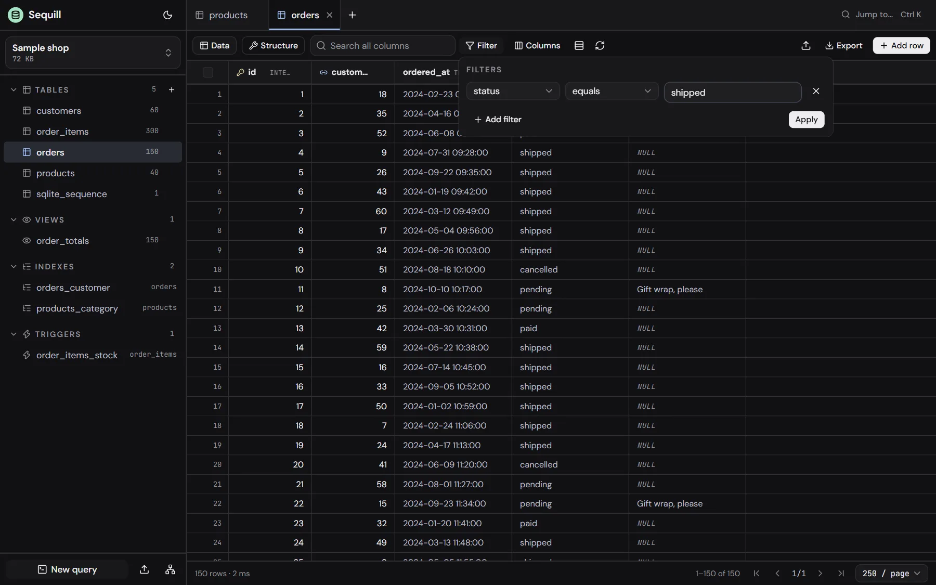Open a New query
The image size is (936, 585).
point(67,569)
